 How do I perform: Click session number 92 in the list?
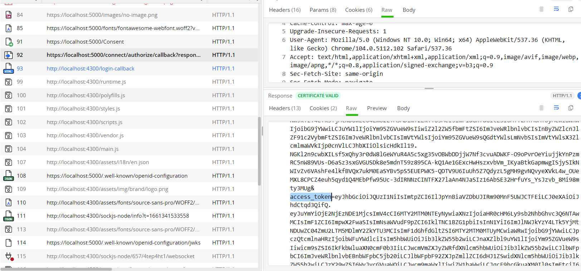(20, 55)
